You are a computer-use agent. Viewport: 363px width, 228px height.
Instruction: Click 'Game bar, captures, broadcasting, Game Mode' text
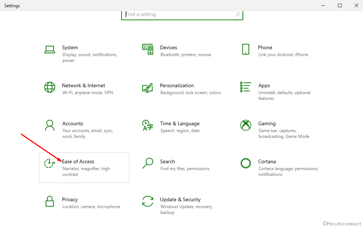click(284, 134)
